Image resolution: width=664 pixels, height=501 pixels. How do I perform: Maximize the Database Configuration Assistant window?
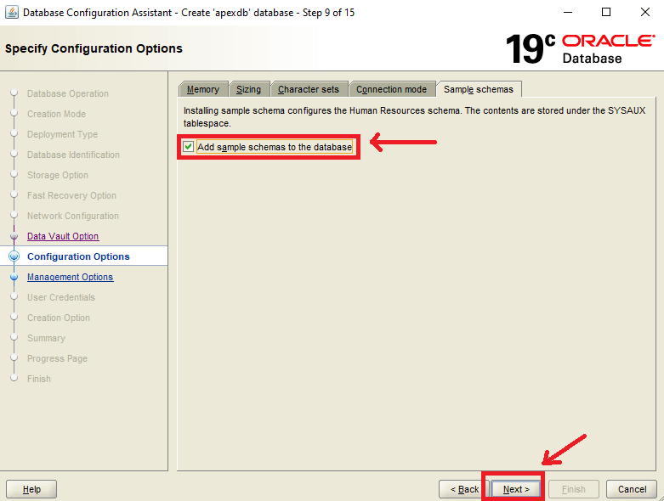coord(606,13)
